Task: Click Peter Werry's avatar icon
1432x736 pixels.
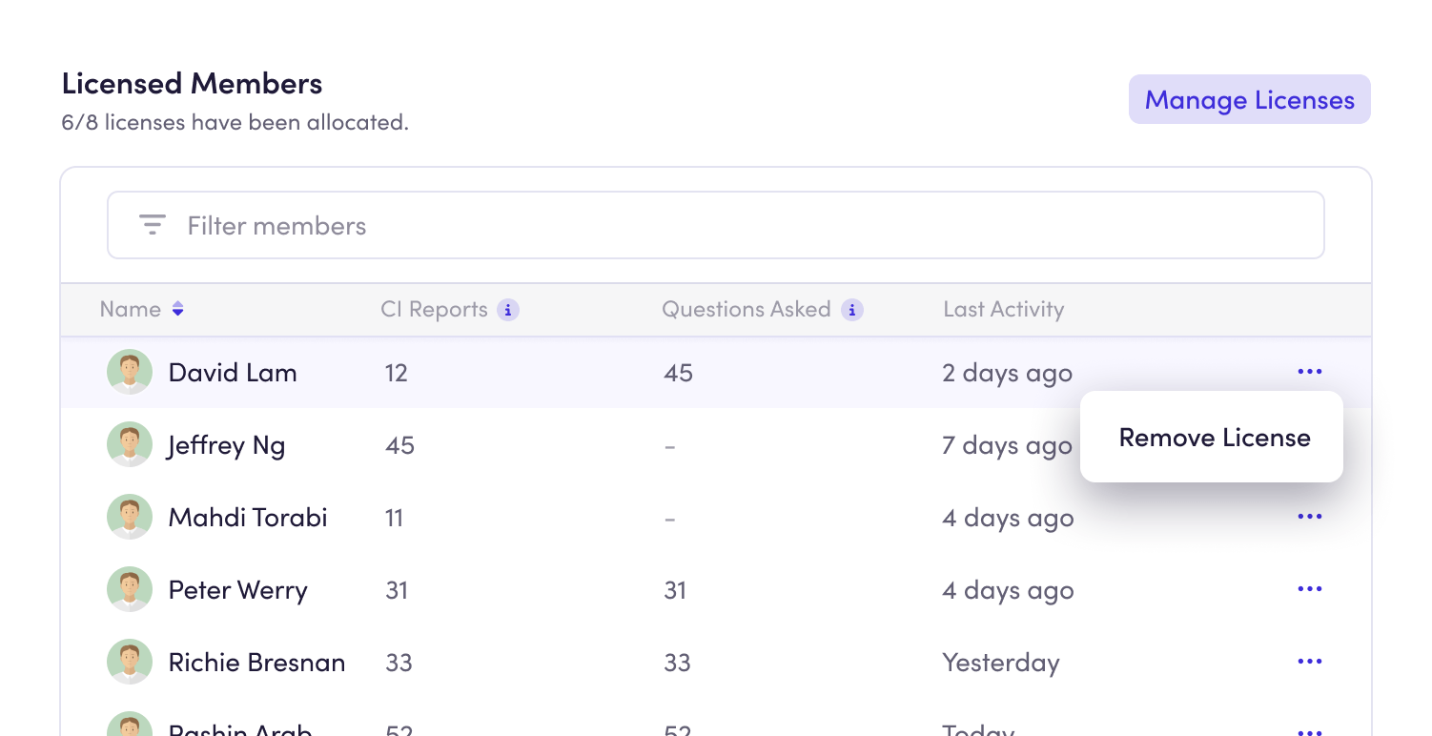Action: 130,589
